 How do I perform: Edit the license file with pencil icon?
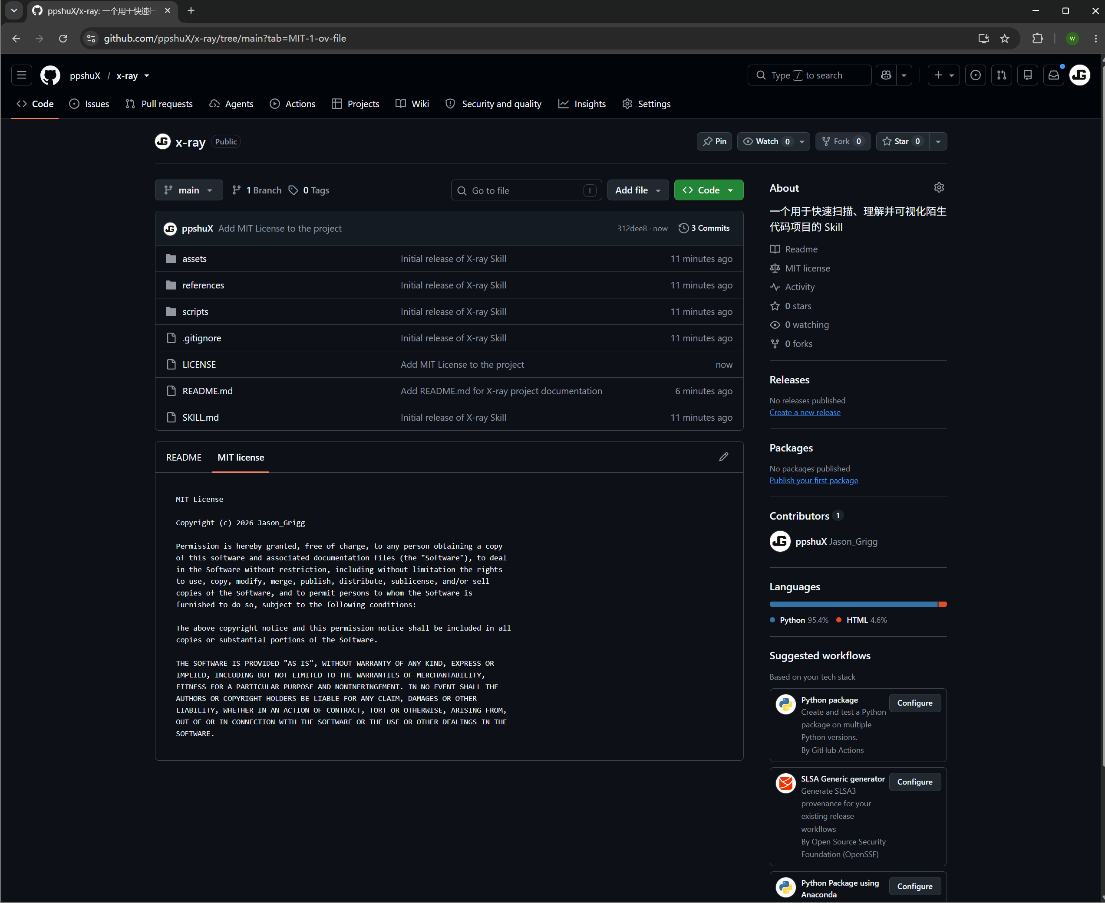[723, 457]
